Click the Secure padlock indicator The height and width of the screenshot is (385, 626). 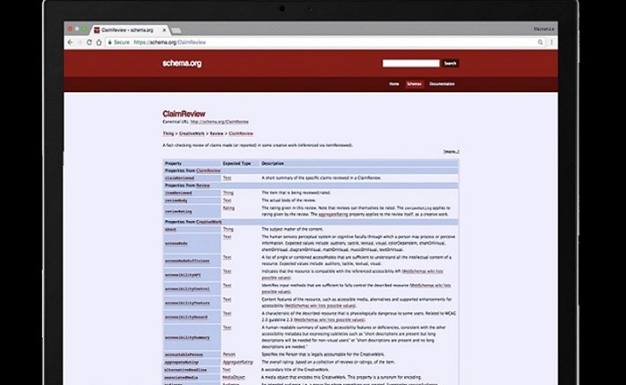(x=118, y=42)
